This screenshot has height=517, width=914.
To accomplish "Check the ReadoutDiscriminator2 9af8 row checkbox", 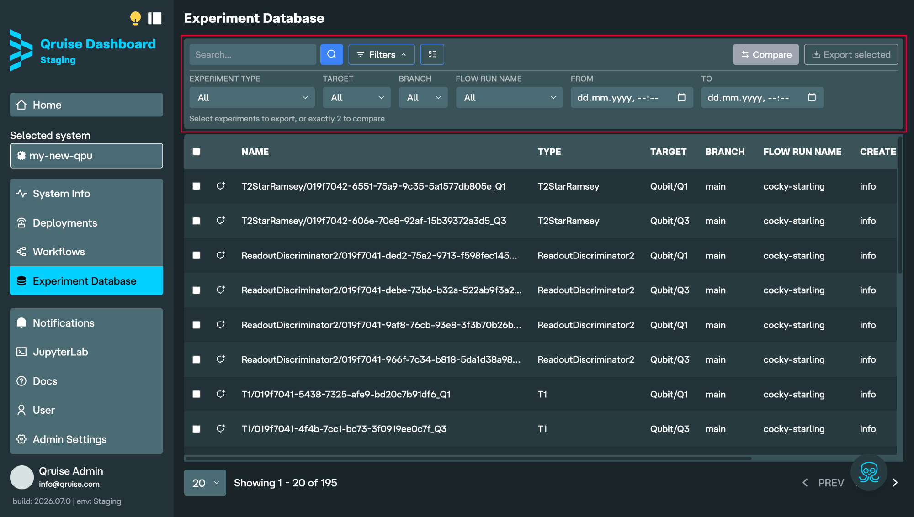I will click(x=196, y=325).
